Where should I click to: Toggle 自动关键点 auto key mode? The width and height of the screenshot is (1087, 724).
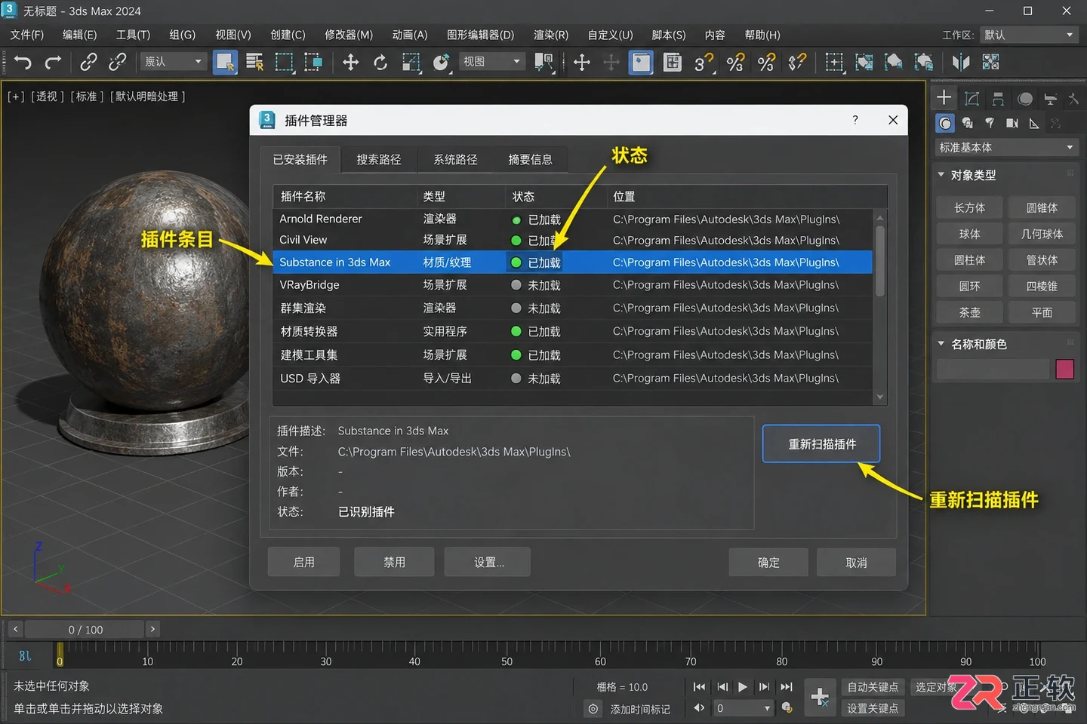873,687
